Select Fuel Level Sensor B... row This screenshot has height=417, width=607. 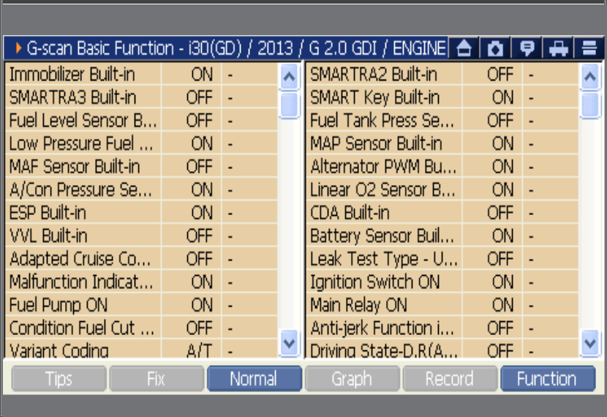click(x=141, y=121)
